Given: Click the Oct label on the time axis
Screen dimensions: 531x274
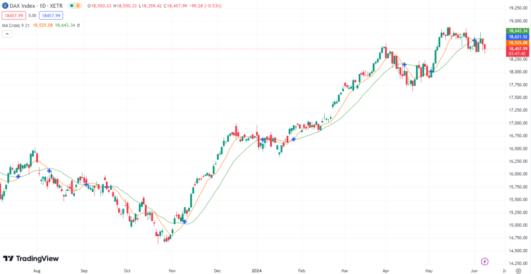Looking at the screenshot, I should (x=127, y=270).
